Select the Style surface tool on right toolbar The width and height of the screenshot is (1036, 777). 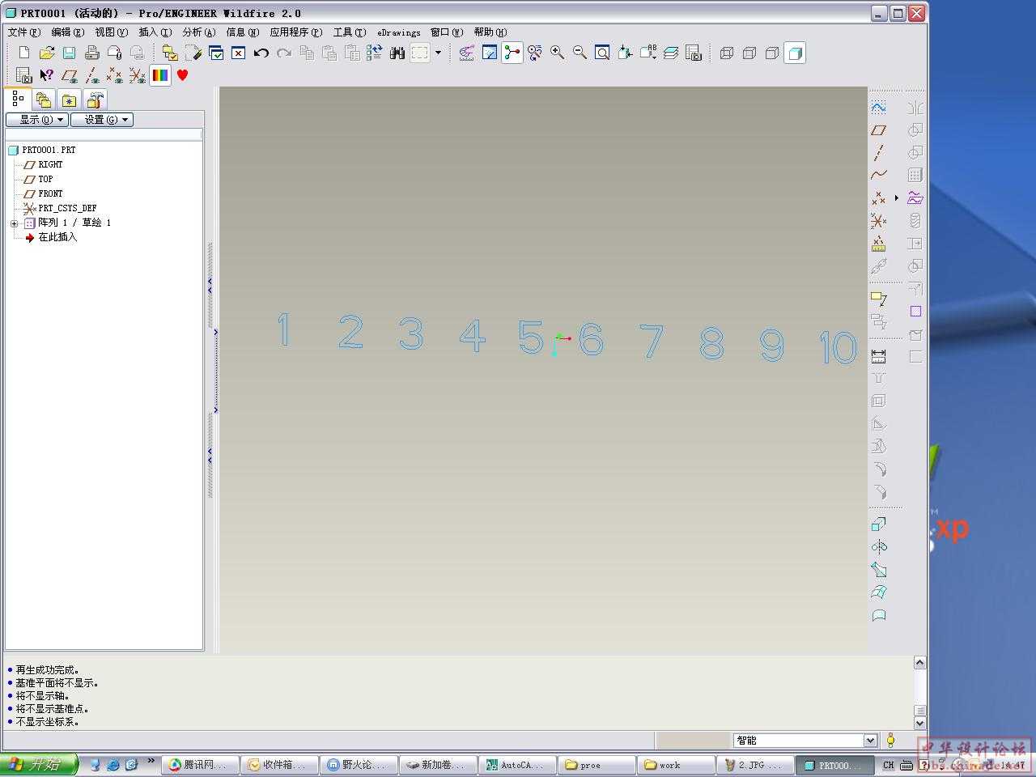[878, 614]
